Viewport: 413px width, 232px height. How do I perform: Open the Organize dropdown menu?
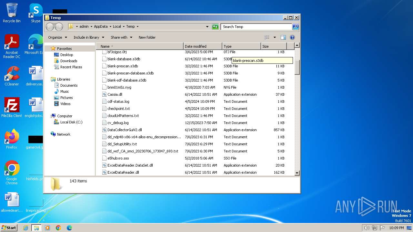57,37
